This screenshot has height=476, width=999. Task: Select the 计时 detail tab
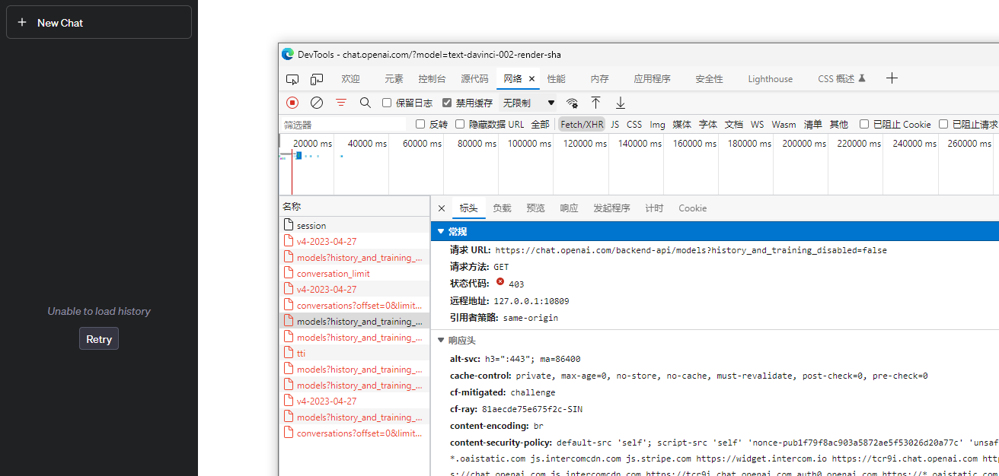pos(654,208)
